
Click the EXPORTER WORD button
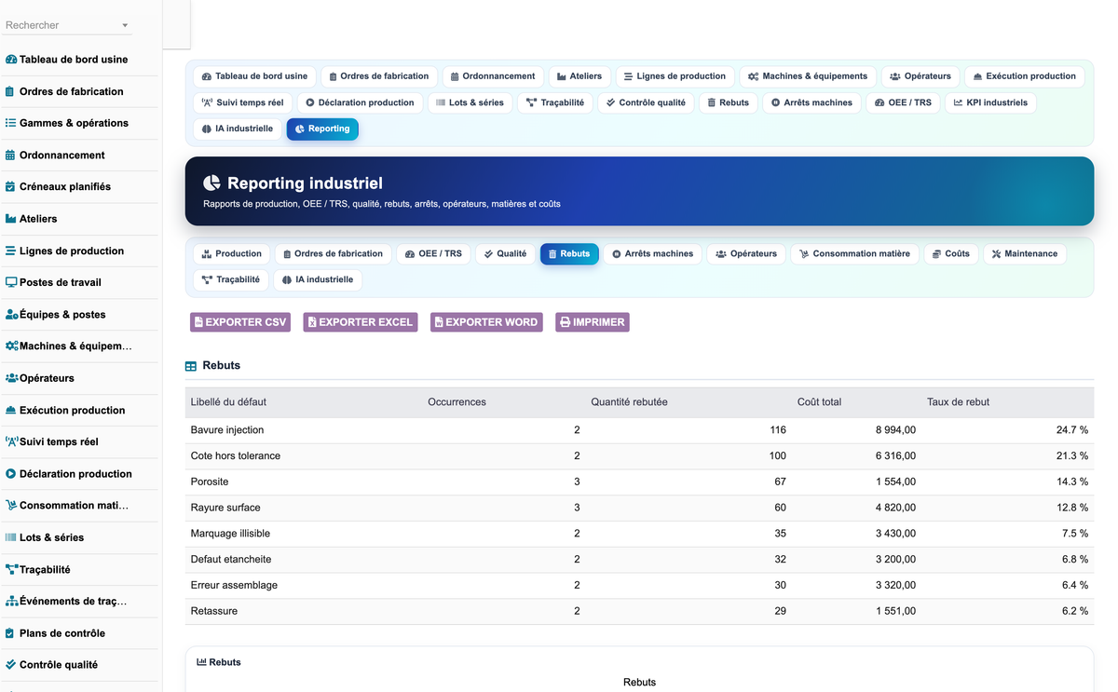486,322
